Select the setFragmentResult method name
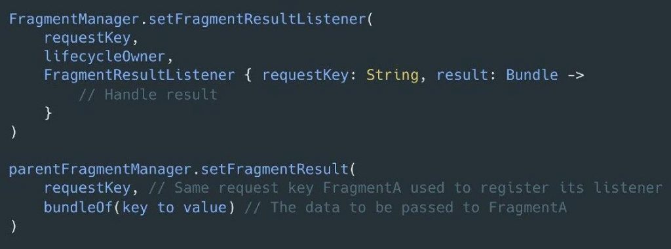The image size is (671, 249). (274, 170)
